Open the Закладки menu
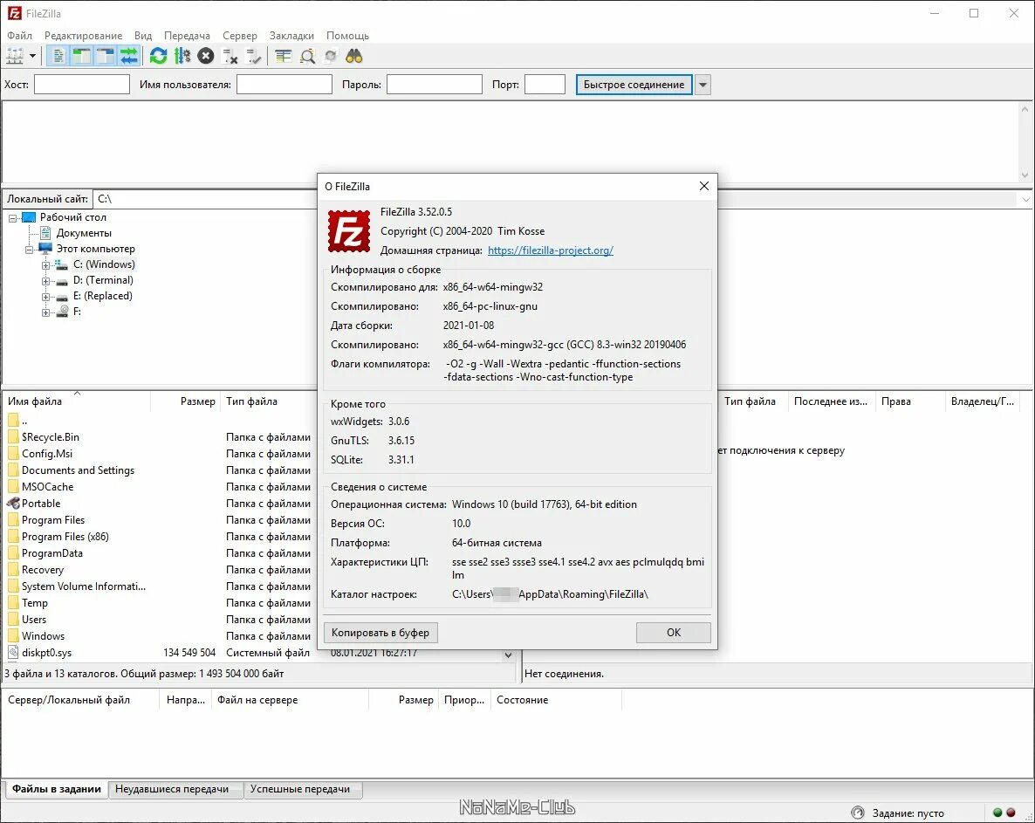1035x823 pixels. [x=291, y=36]
